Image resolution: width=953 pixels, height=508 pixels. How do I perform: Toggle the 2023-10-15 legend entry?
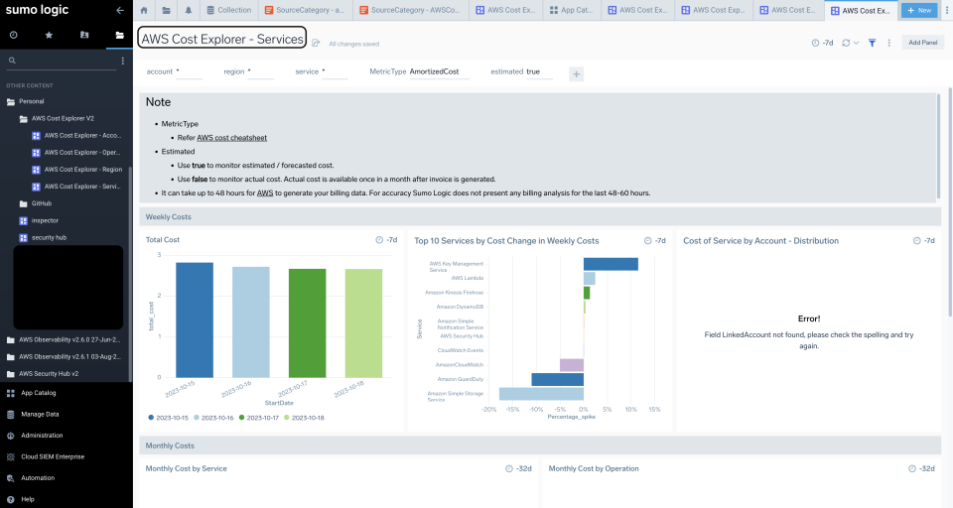click(x=169, y=418)
